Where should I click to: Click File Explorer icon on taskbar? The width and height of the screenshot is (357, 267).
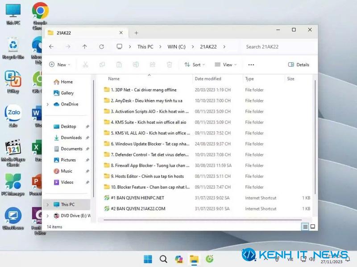194,259
